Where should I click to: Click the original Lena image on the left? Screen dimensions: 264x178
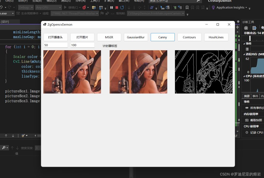72,72
